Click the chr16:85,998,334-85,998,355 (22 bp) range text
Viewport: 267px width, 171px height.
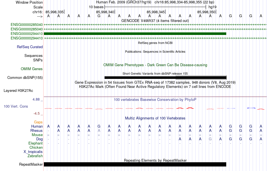click(x=184, y=2)
